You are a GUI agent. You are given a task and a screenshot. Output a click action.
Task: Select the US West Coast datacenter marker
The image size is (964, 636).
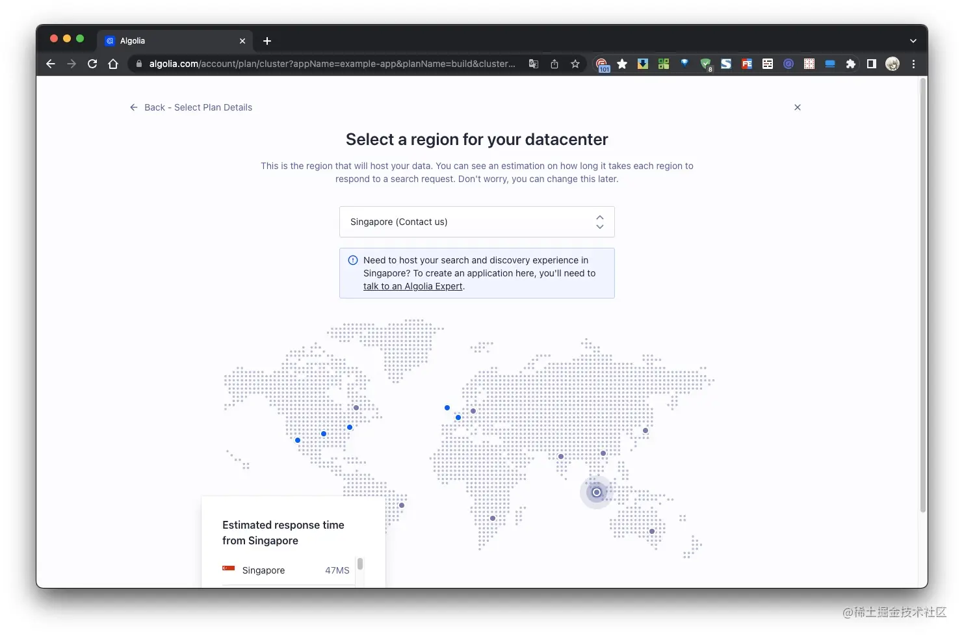click(298, 440)
